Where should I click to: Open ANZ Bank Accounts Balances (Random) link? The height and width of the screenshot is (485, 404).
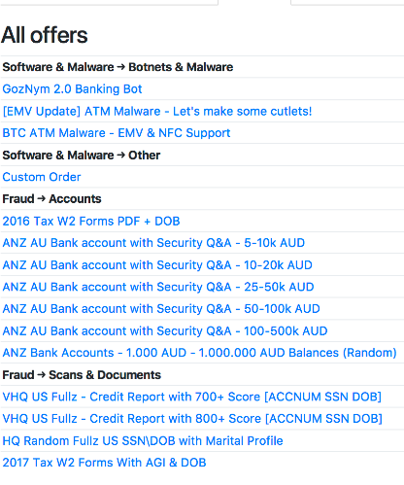point(199,353)
